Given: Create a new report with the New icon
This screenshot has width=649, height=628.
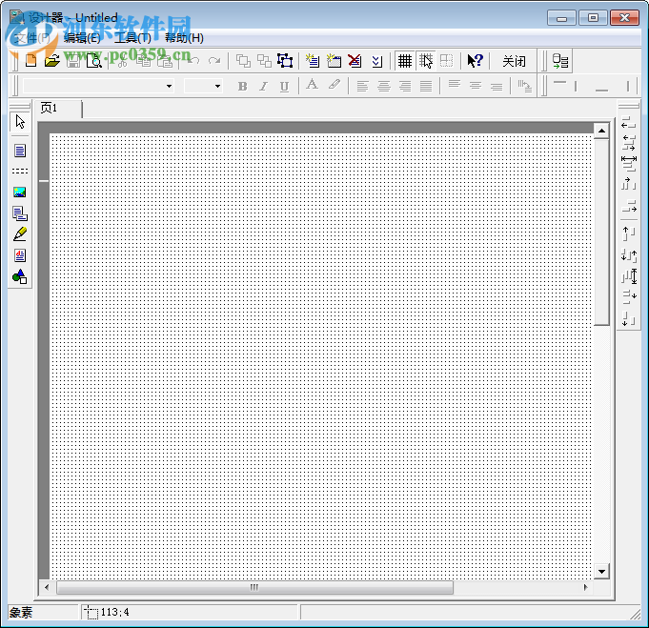Looking at the screenshot, I should tap(31, 61).
